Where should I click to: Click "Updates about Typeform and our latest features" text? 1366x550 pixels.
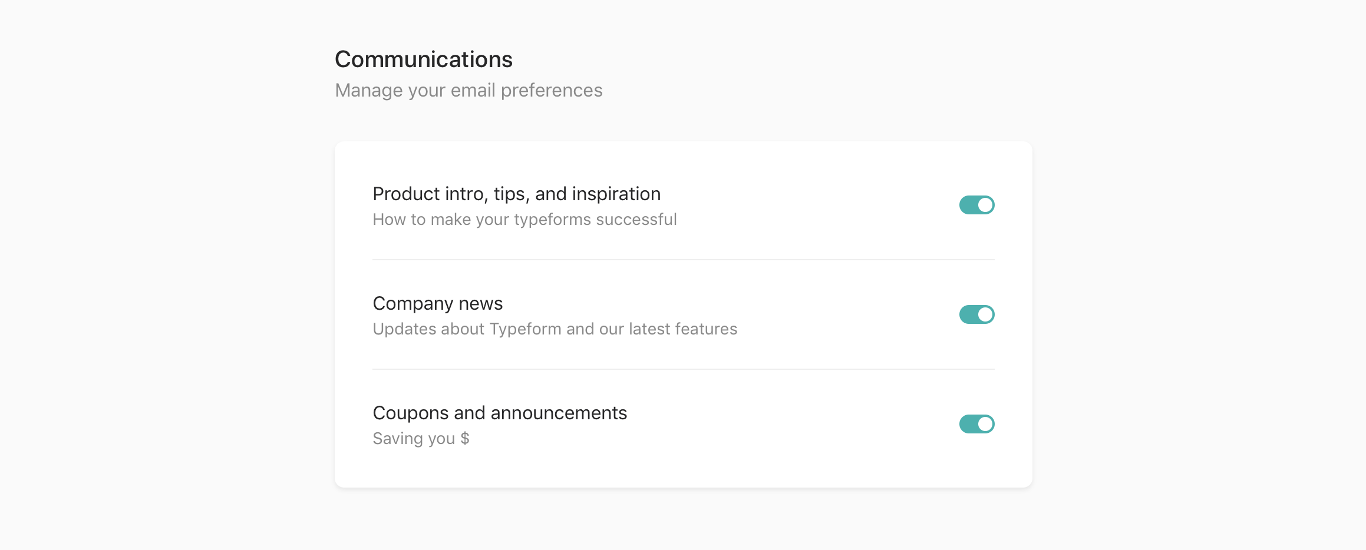point(555,329)
